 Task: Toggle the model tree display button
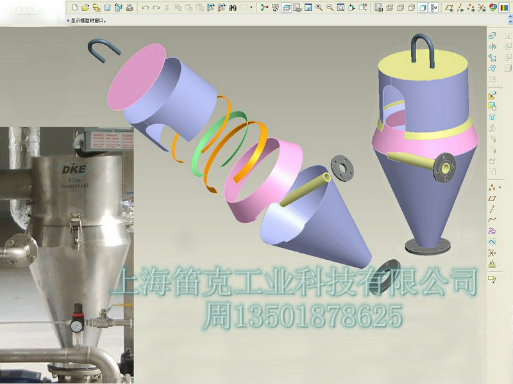434,8
